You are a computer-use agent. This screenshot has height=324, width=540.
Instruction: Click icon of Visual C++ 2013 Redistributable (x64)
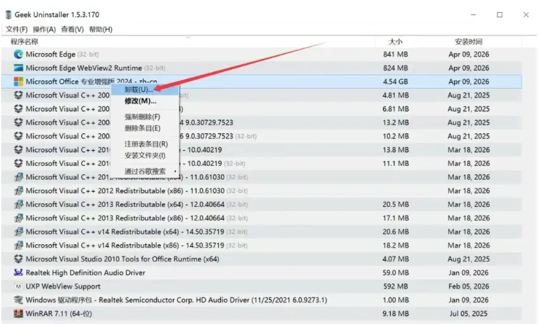click(18, 204)
